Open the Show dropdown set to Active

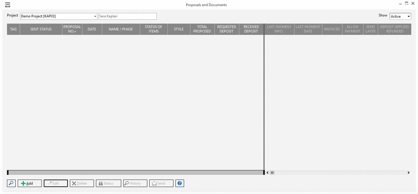(400, 16)
